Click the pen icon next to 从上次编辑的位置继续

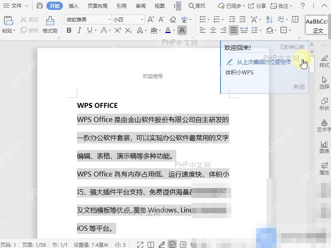[229, 62]
